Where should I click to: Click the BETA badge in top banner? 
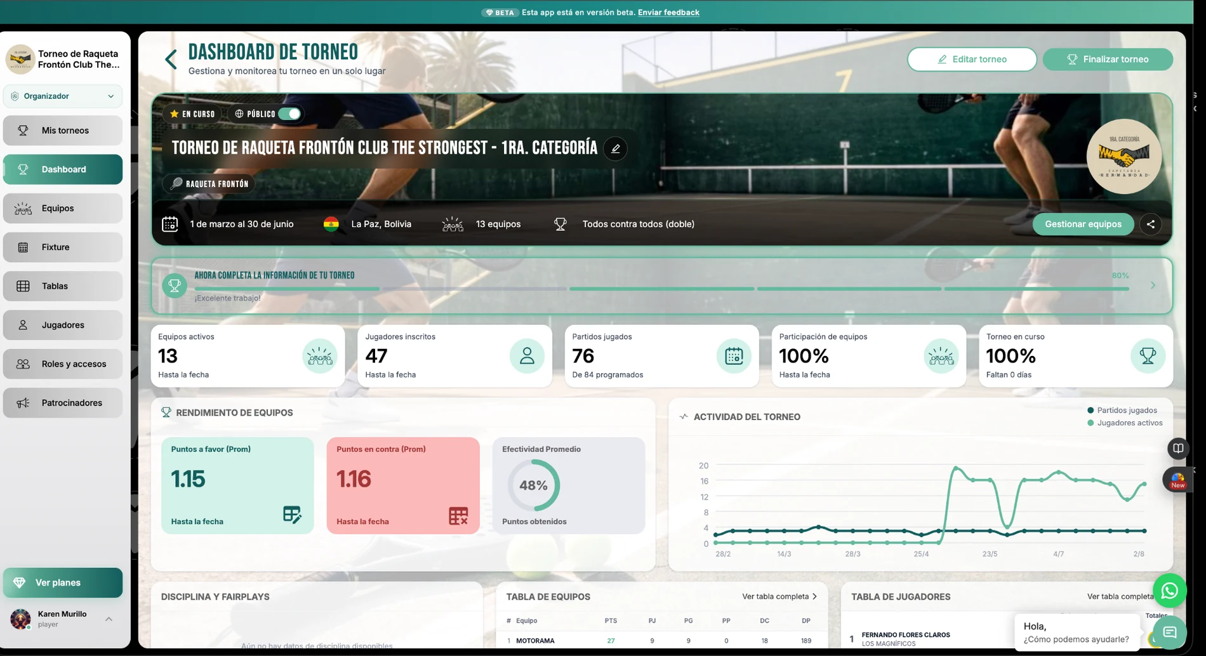[x=500, y=12]
